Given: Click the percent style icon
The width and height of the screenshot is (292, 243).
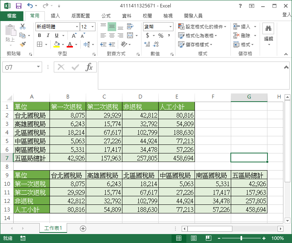Looking at the screenshot, I should (161, 35).
